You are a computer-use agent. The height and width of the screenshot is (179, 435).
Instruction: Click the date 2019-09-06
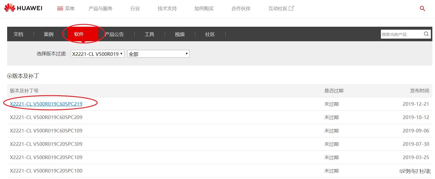coord(416,131)
